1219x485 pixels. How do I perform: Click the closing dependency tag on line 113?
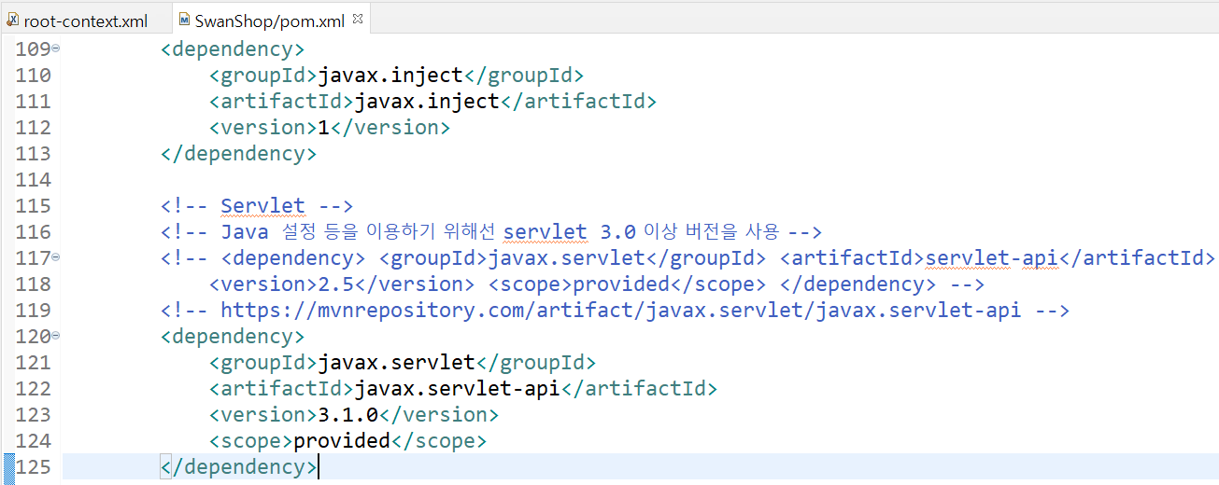pos(239,153)
